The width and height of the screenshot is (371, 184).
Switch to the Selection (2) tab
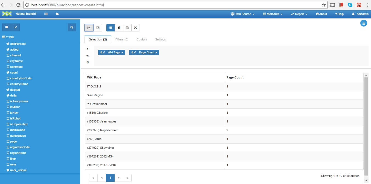(98, 39)
